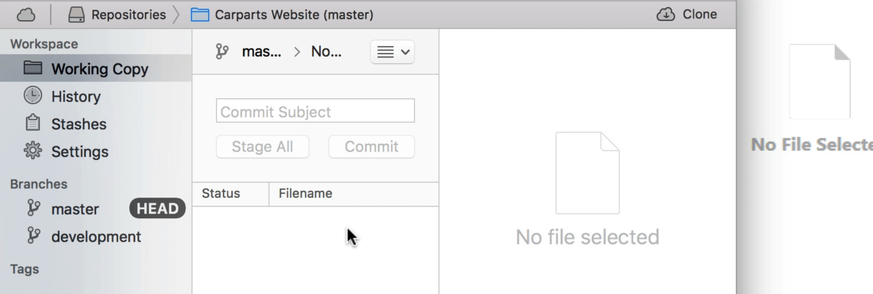Click the truncated 'No...' breadcrumb item
This screenshot has width=873, height=294.
[326, 52]
